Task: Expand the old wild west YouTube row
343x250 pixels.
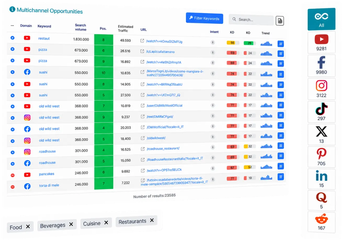Action: [x=12, y=107]
